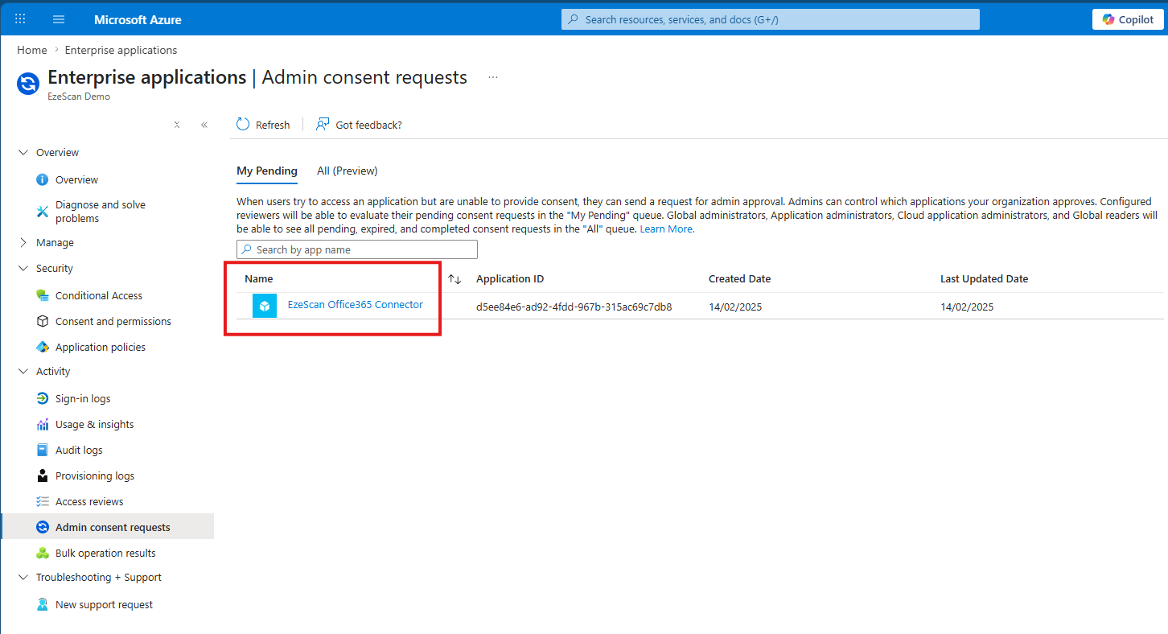The width and height of the screenshot is (1168, 634).
Task: Click the EzeScan Office365 Connector app icon
Action: tap(265, 306)
